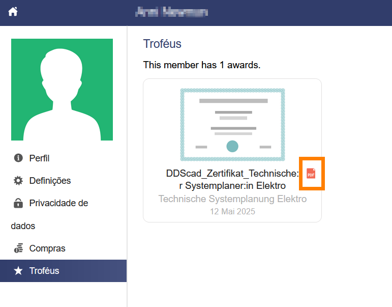Click the blurred user name in header

(171, 12)
